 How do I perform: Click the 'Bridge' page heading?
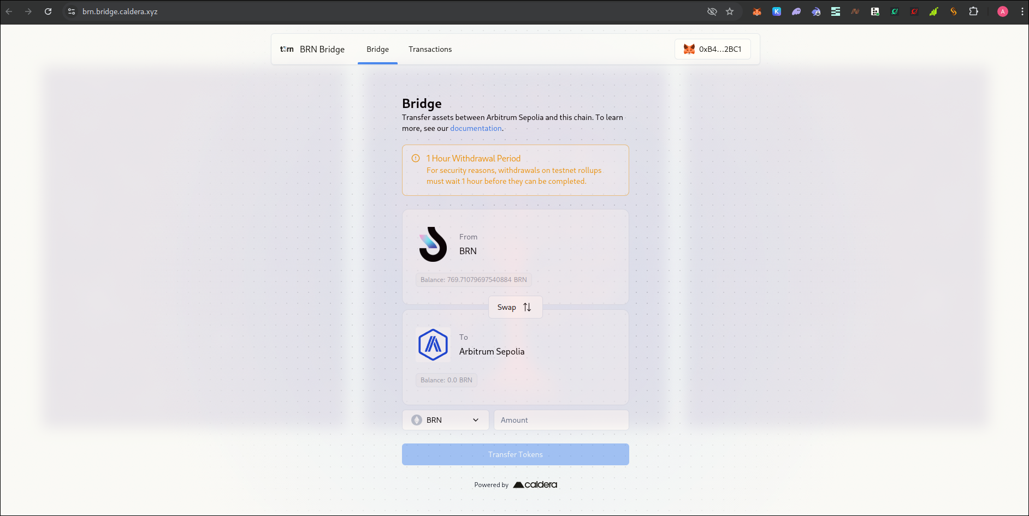(422, 104)
